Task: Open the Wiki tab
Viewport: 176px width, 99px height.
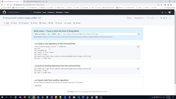Action: [x=51, y=23]
